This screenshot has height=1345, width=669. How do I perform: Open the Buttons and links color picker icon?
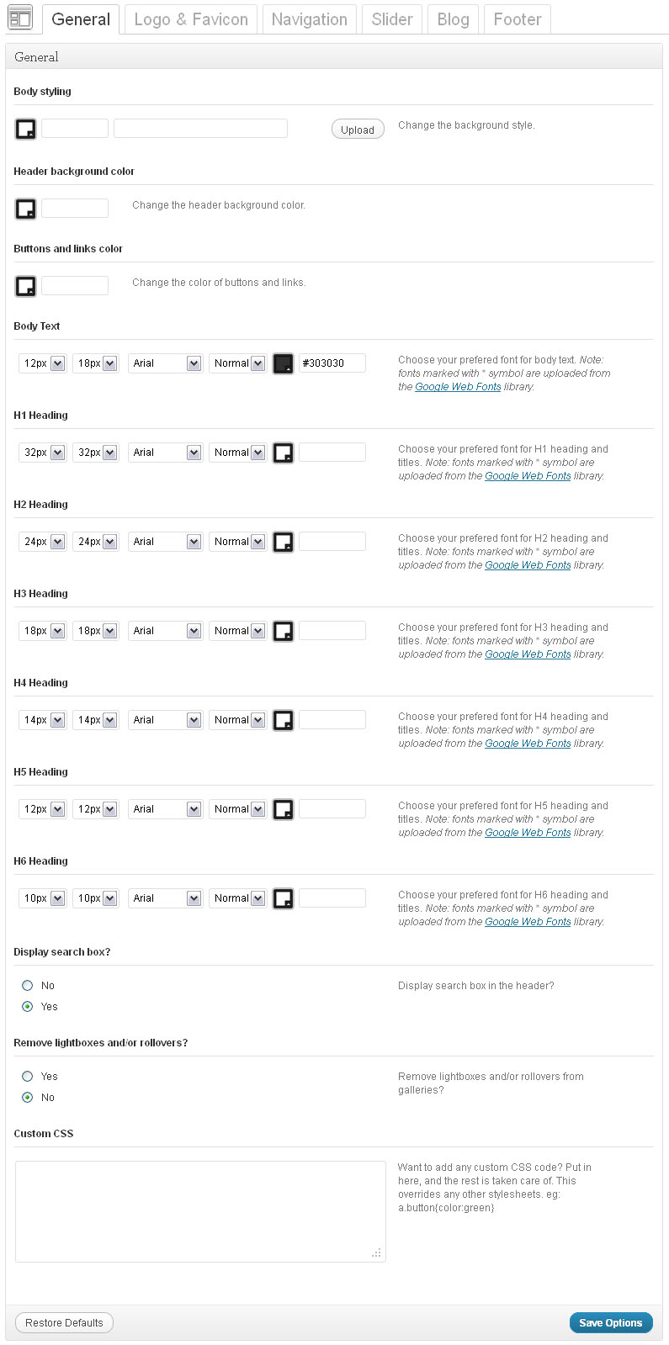point(26,286)
